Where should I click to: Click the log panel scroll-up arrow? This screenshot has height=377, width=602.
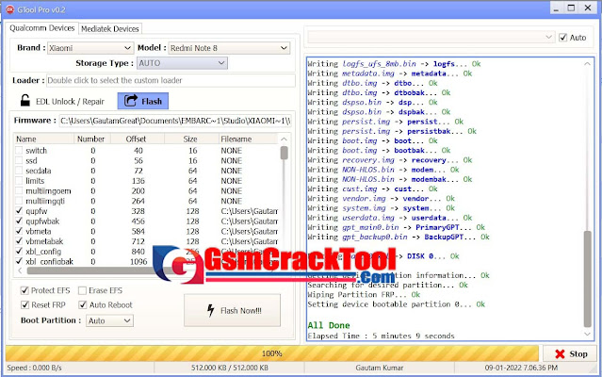(x=588, y=64)
